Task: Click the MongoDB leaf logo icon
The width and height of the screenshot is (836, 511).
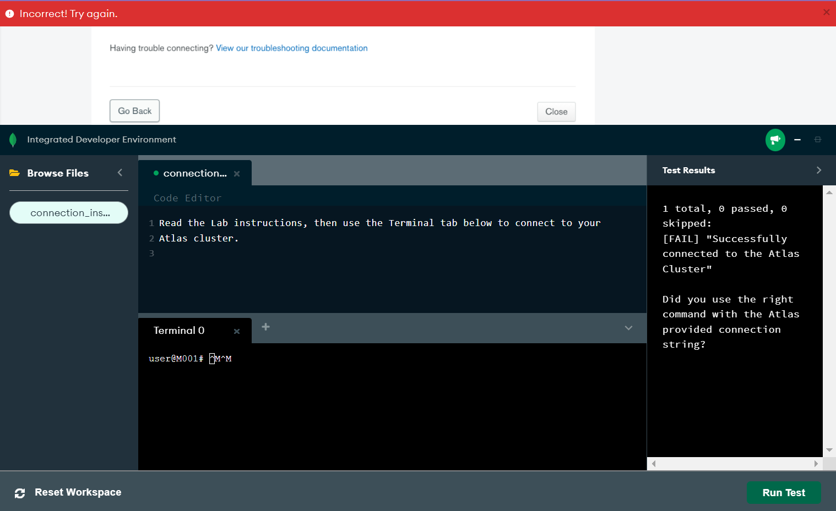Action: pos(13,140)
